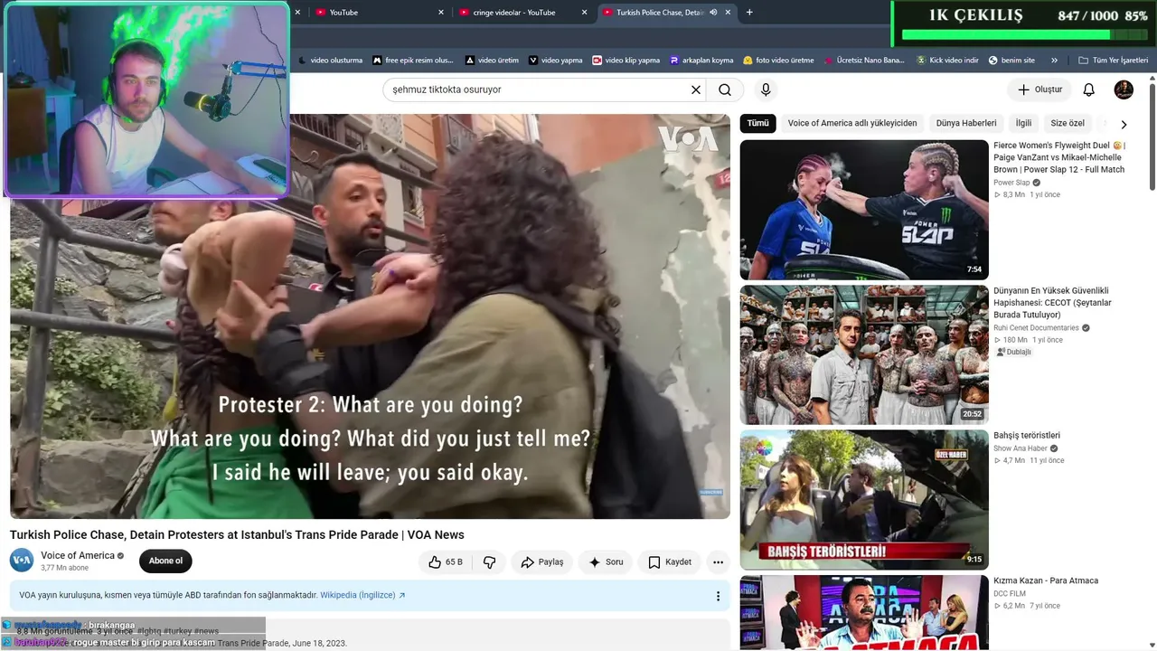
Task: Ask about the video with Soru
Action: coord(606,562)
